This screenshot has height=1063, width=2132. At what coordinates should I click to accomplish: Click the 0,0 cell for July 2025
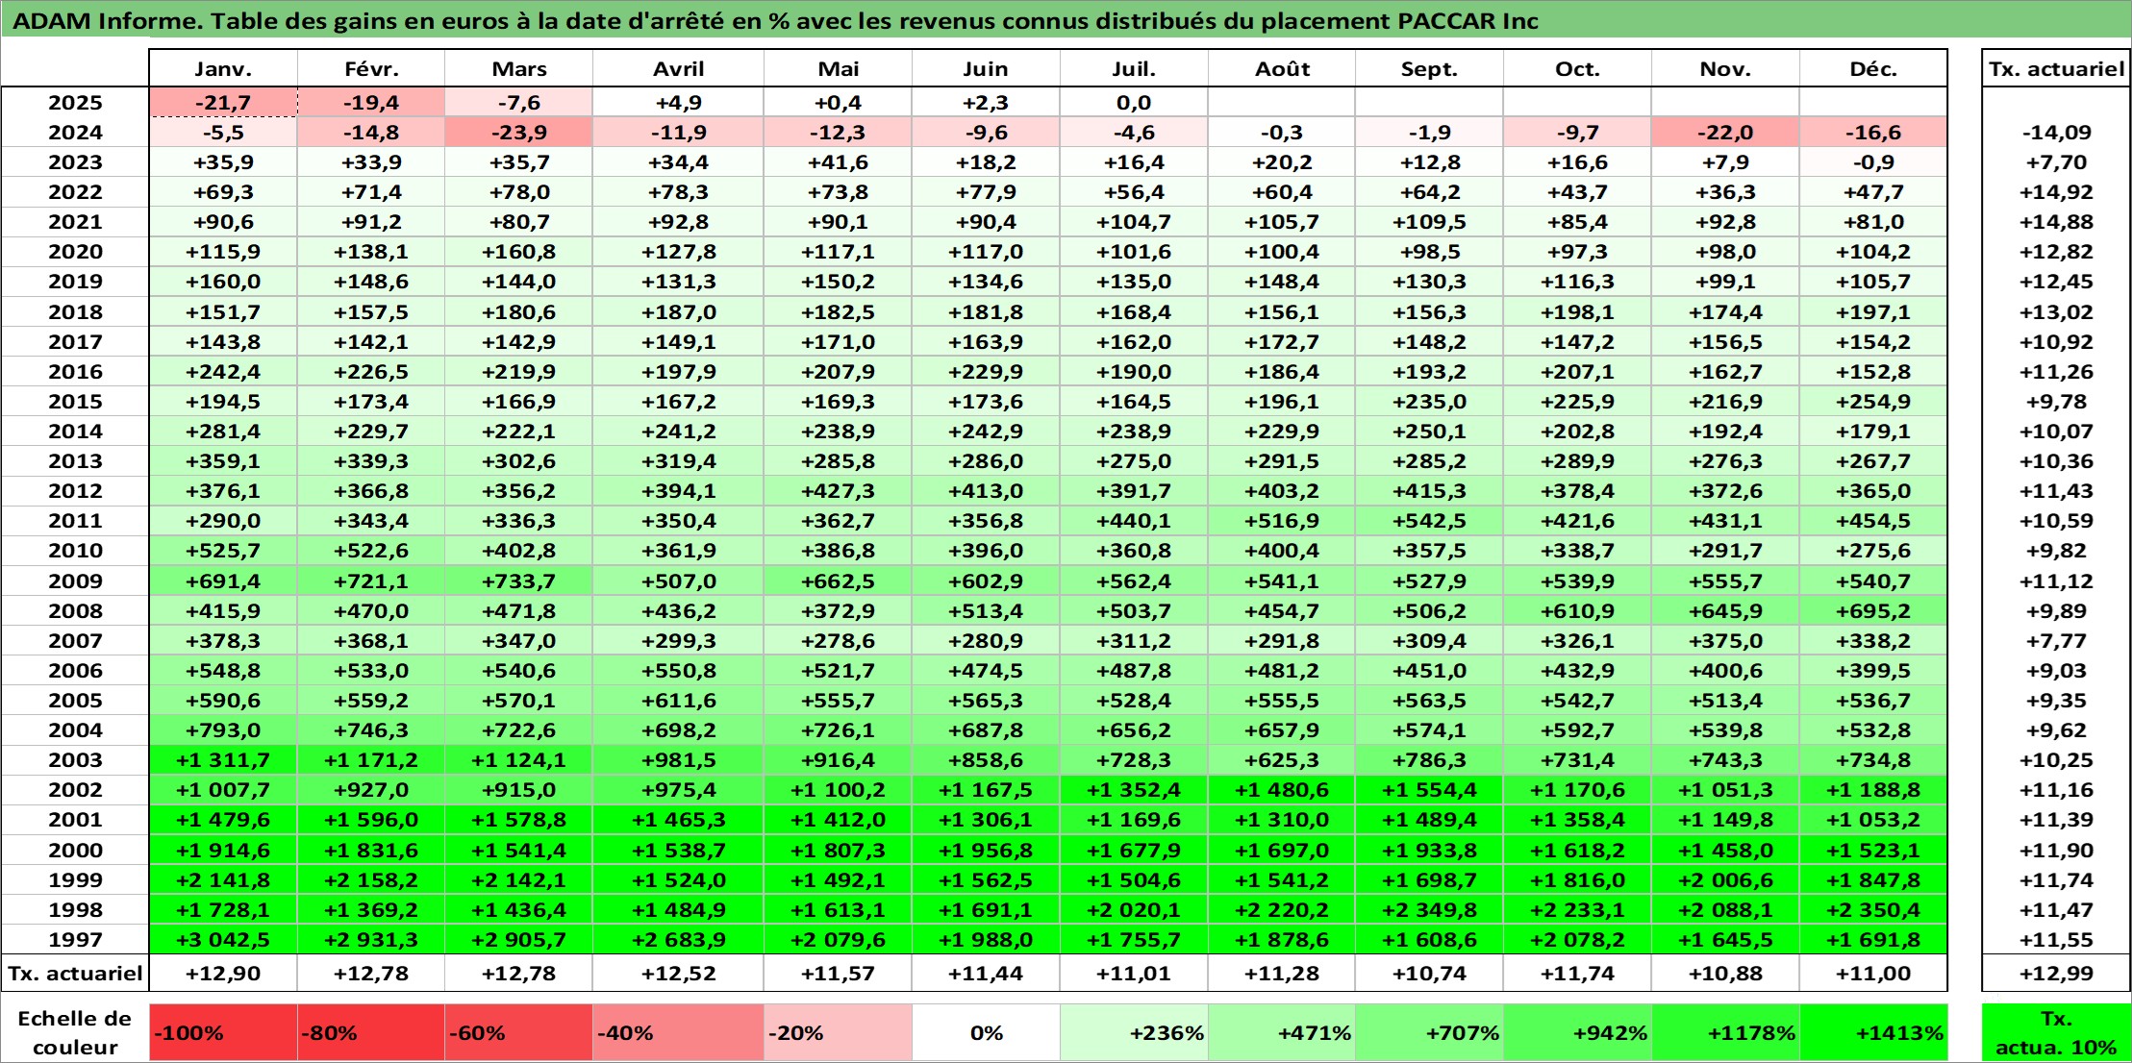coord(1134,103)
